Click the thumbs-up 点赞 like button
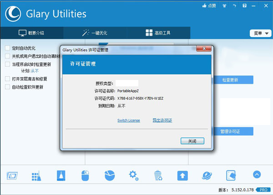This screenshot has width=273, height=195. coord(209,6)
